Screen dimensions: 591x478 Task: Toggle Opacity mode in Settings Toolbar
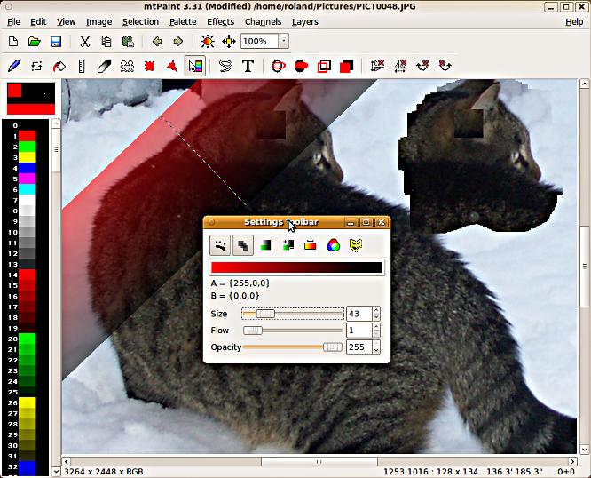(242, 245)
